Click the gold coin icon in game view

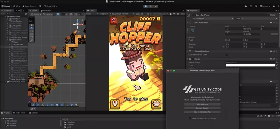coord(158,19)
